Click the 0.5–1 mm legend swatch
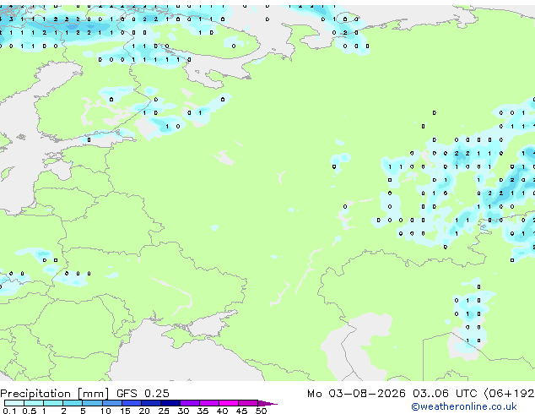 pos(34,403)
